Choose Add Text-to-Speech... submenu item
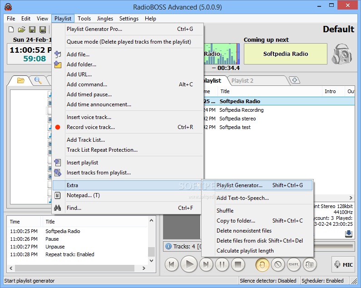 pyautogui.click(x=257, y=198)
